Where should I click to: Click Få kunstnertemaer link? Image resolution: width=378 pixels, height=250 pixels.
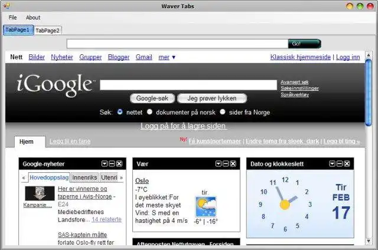click(215, 142)
